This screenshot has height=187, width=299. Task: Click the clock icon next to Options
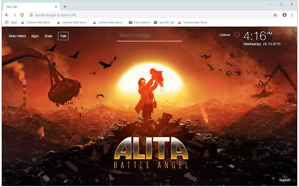[237, 35]
